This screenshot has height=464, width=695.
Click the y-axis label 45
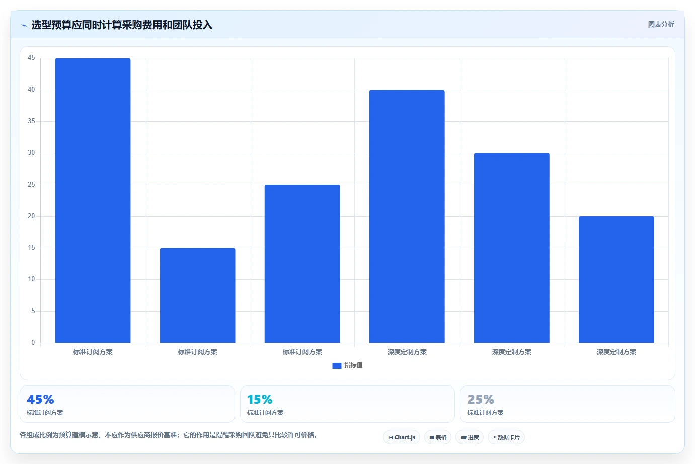pos(31,58)
